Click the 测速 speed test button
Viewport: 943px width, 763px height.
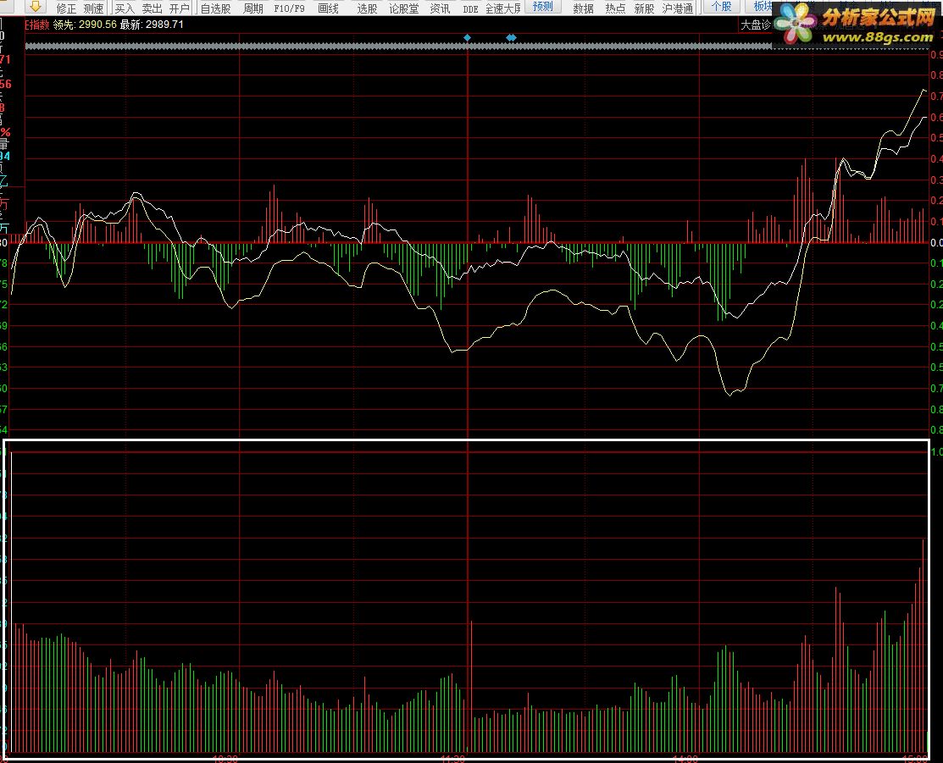tap(94, 8)
